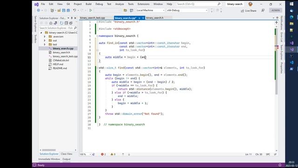Select binary_search.h in Solution Explorer

coord(61,52)
